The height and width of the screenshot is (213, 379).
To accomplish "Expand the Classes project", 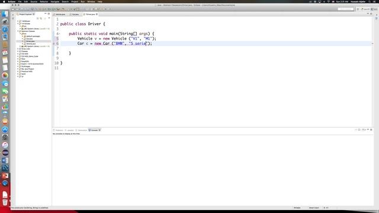I will pyautogui.click(x=18, y=51).
